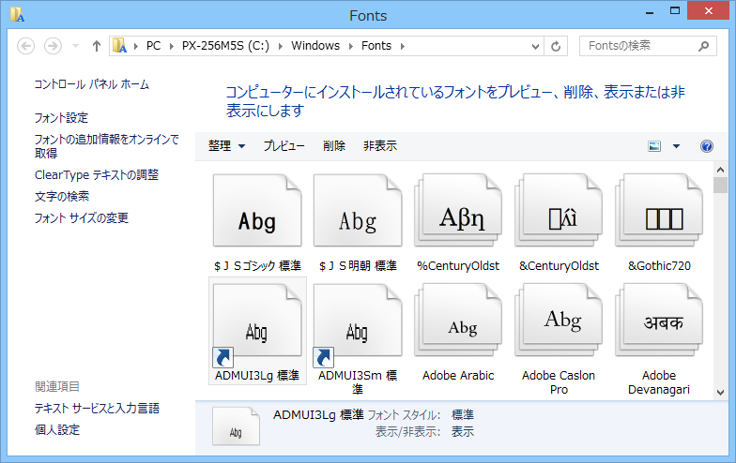The image size is (736, 463).
Task: Expand the chevron after PC in path
Action: pyautogui.click(x=171, y=46)
